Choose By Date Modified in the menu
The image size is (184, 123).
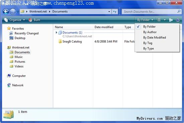tap(157, 38)
